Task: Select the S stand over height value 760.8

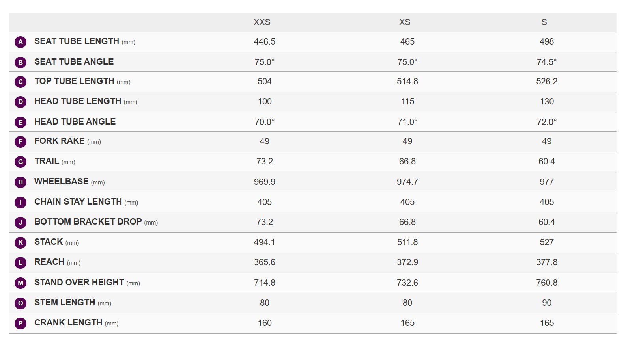Action: [547, 283]
